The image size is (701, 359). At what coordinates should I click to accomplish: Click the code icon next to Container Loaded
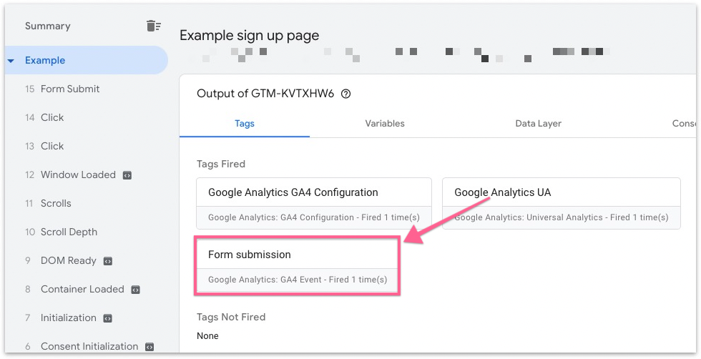136,290
